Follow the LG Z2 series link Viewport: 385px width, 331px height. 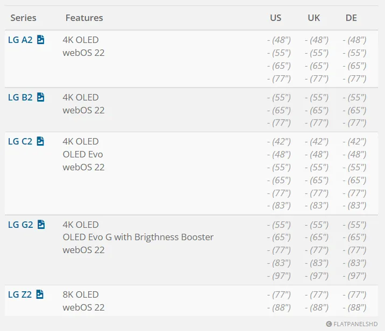[20, 294]
